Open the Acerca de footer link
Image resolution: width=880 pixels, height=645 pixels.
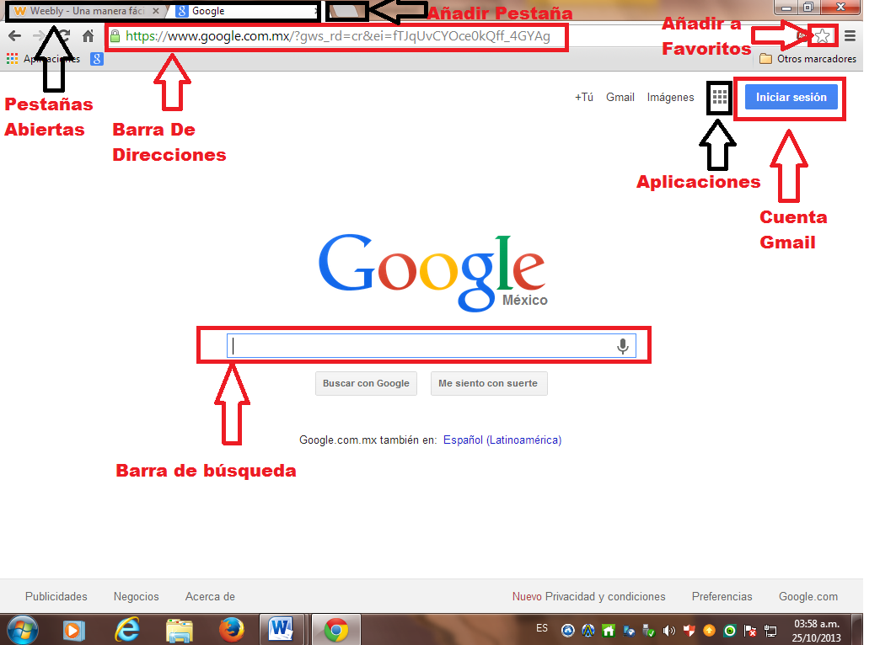(x=210, y=597)
